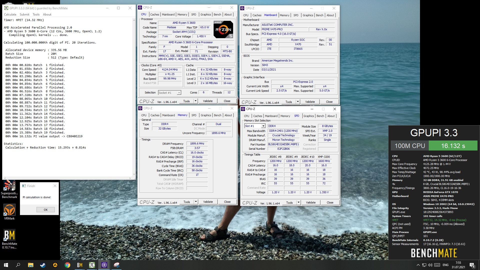Switch to Graphics tab in Memory window

click(x=206, y=115)
